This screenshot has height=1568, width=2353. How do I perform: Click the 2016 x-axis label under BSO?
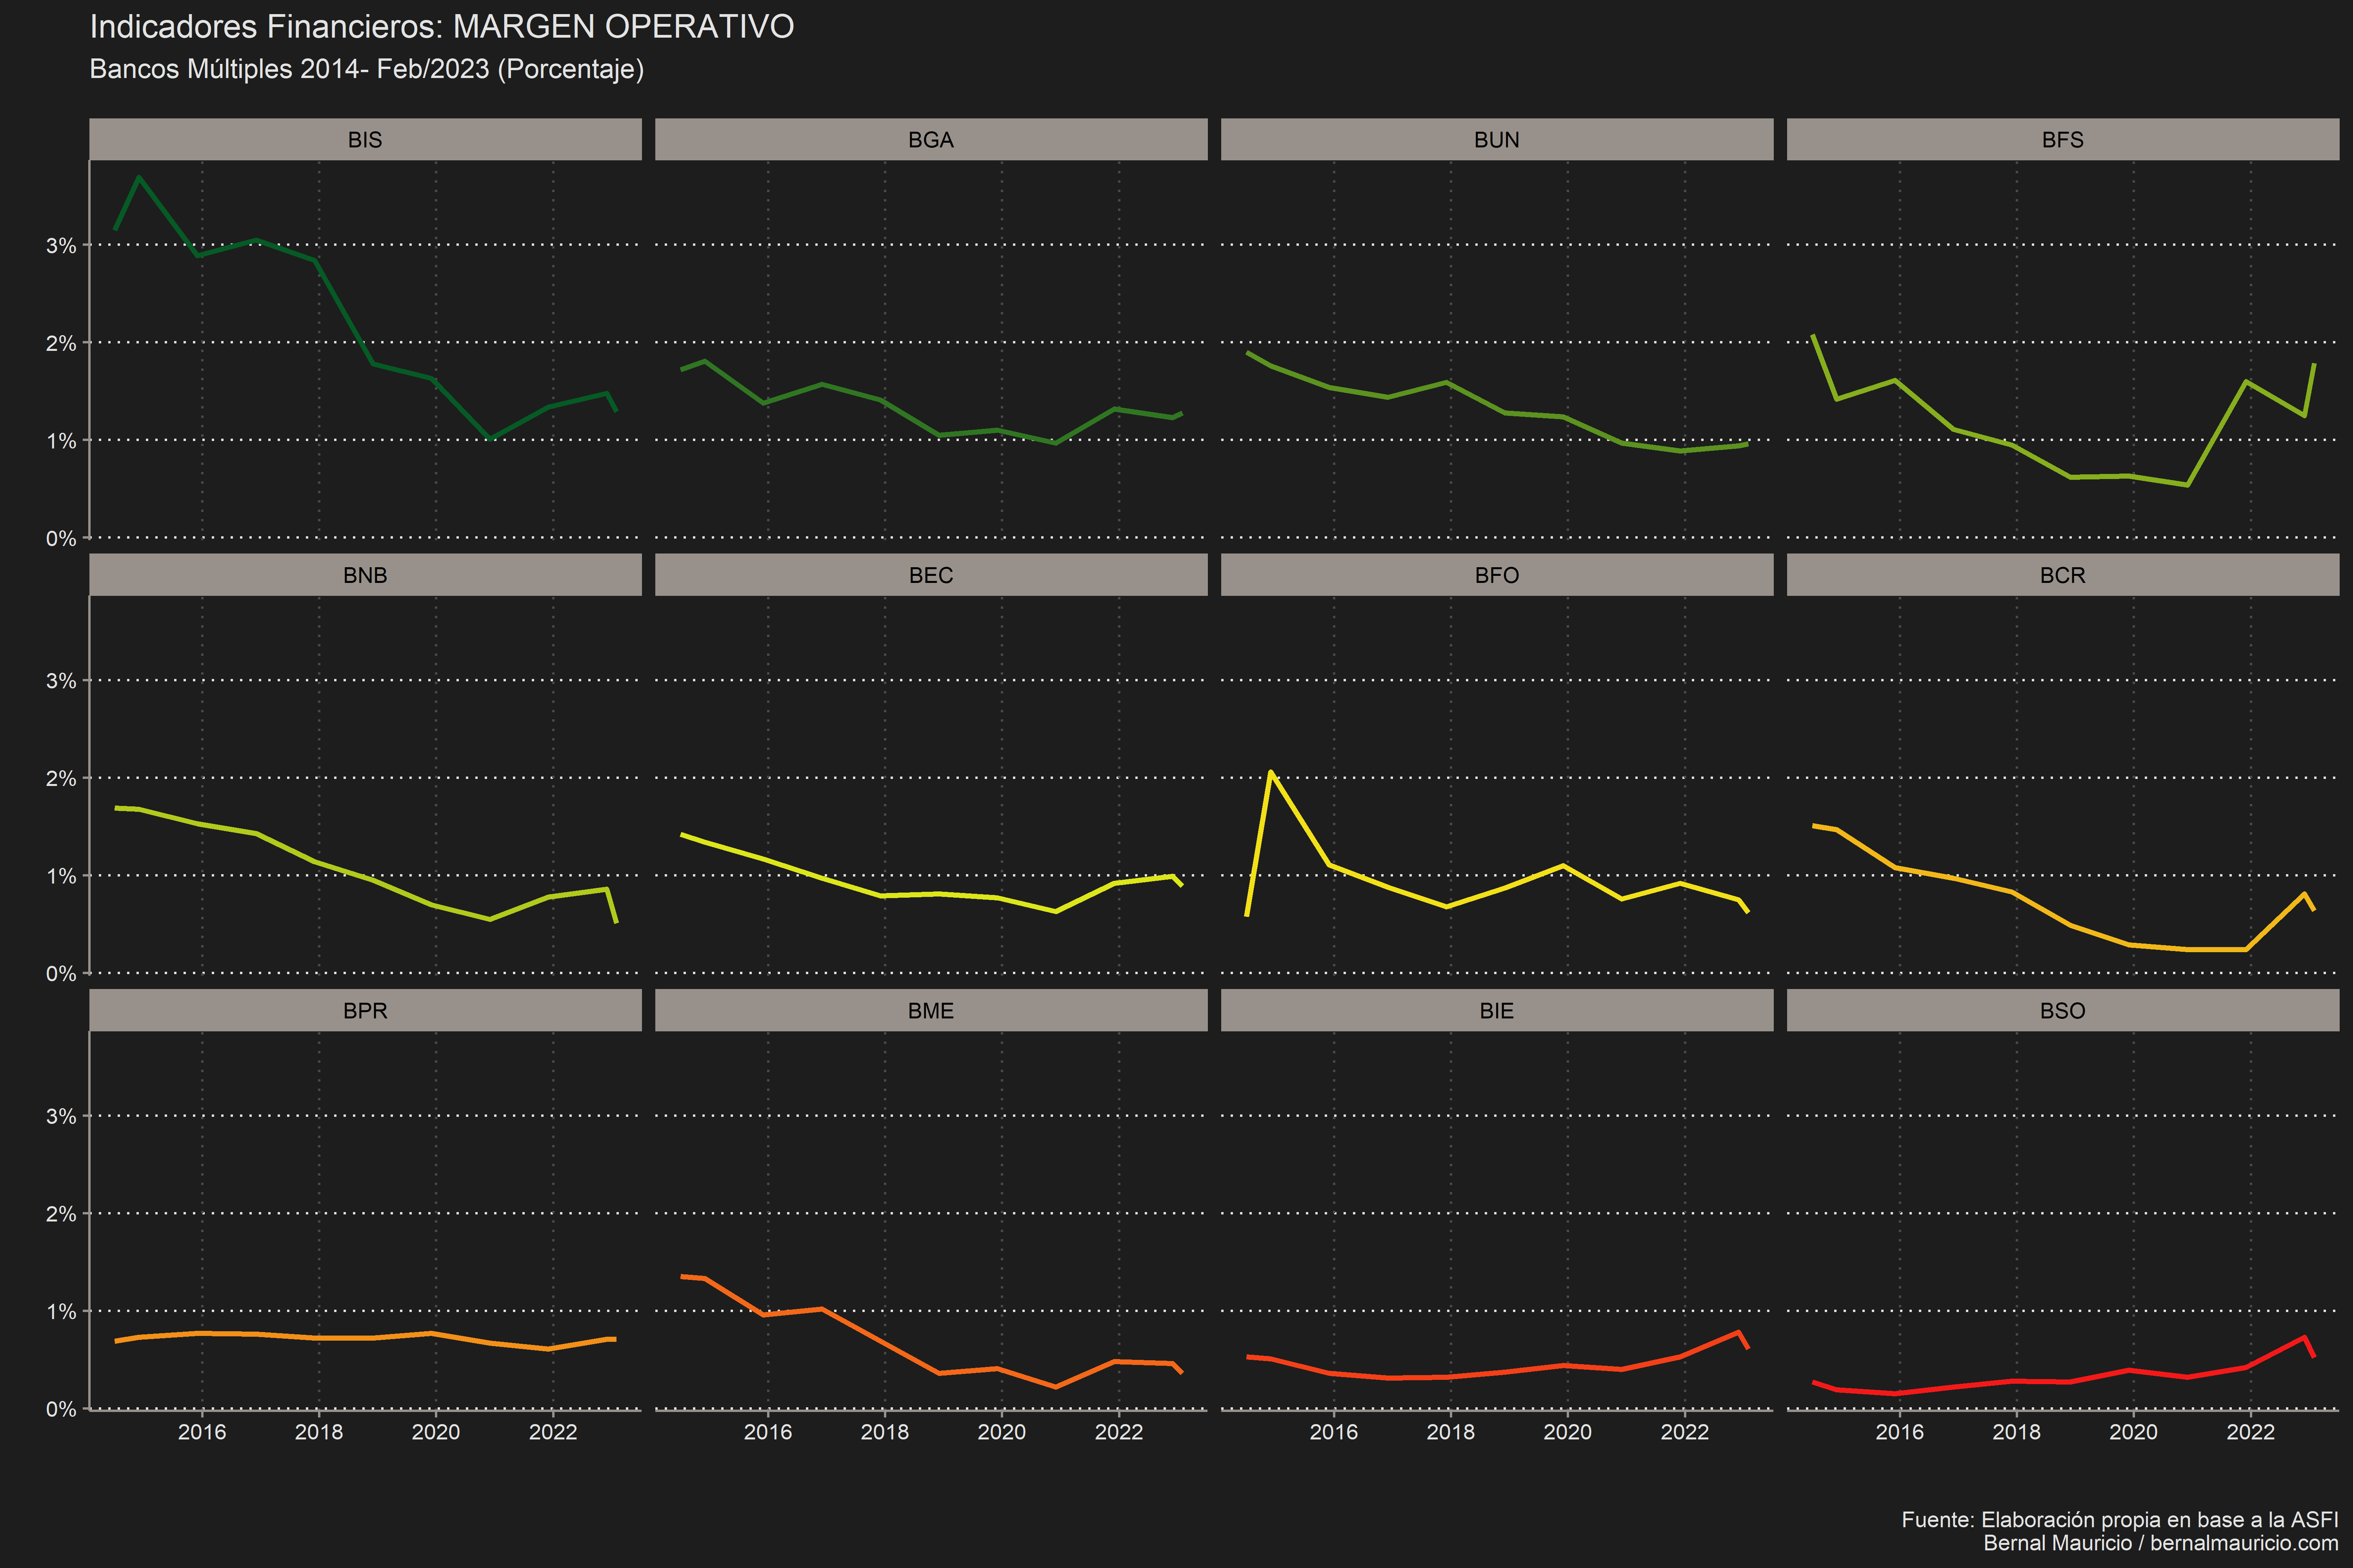[1900, 1432]
